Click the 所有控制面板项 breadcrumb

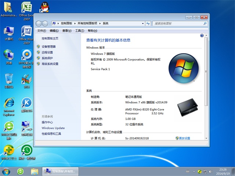point(87,23)
